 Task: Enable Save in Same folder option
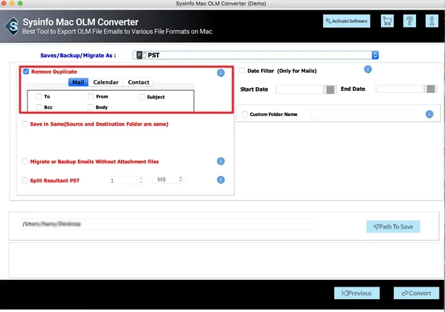click(25, 124)
